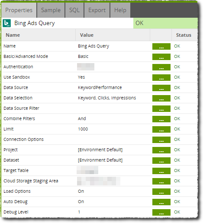Click Combine Filters value 'And'

pos(82,118)
